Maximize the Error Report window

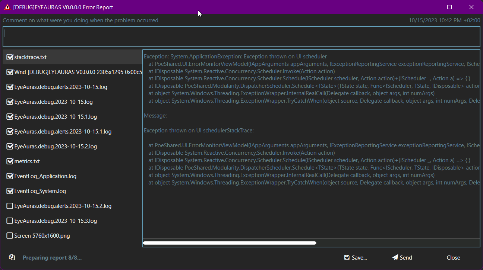coord(449,7)
